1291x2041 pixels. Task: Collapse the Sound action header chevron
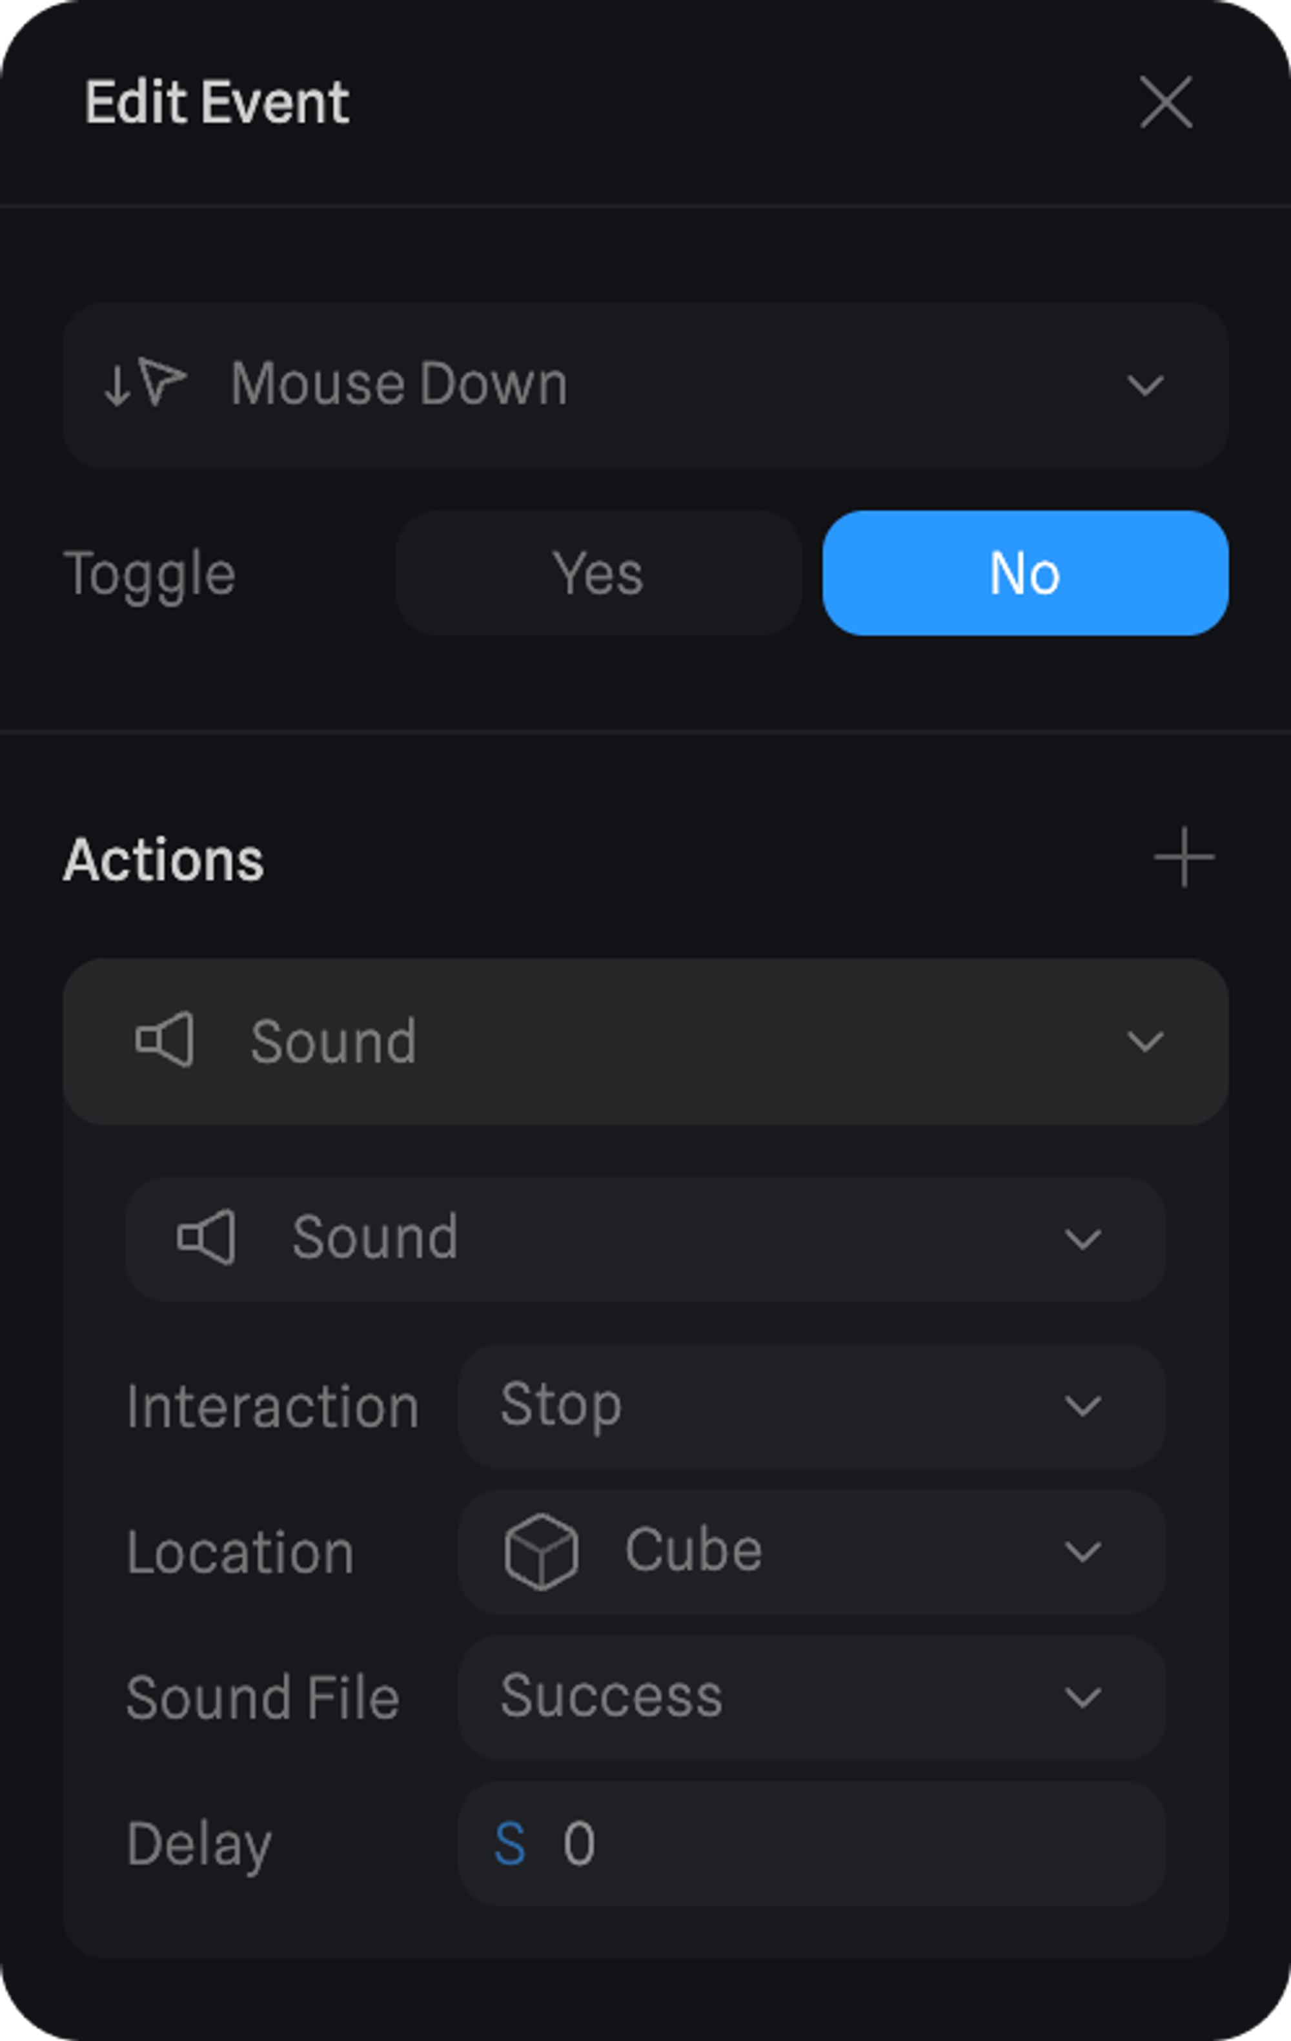point(1144,1041)
